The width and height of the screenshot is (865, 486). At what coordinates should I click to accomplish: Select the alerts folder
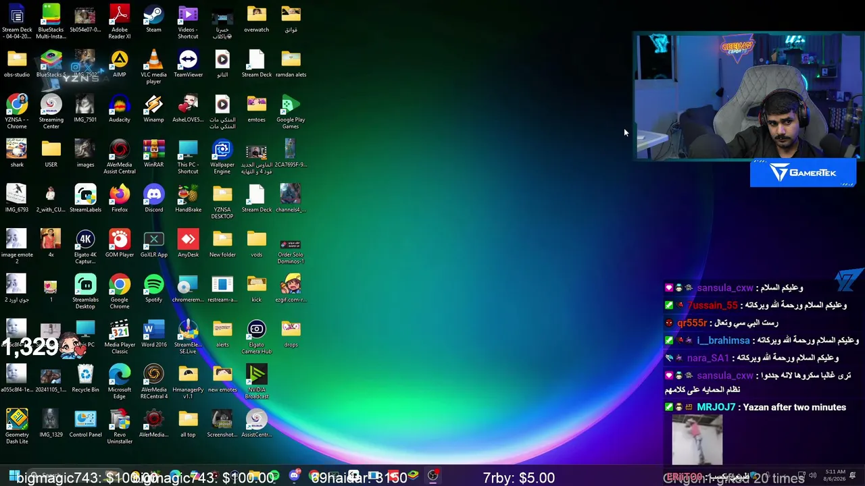pos(222,333)
